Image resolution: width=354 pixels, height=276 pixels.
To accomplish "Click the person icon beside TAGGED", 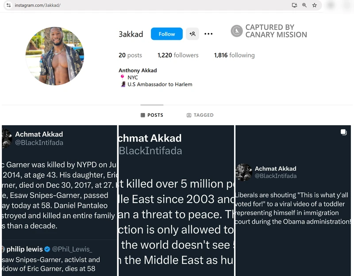I will 189,115.
